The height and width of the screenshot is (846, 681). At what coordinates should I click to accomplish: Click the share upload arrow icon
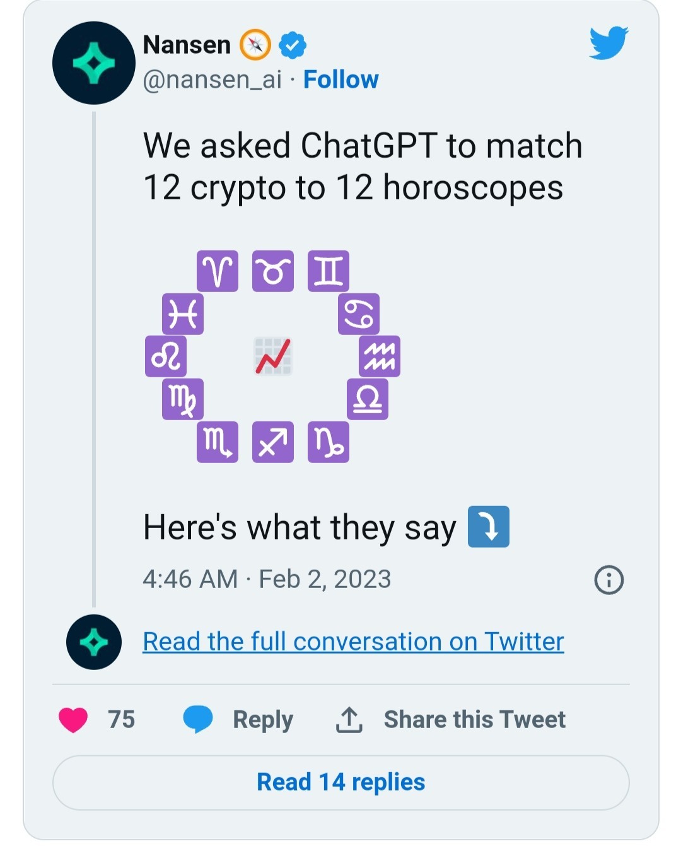(349, 720)
